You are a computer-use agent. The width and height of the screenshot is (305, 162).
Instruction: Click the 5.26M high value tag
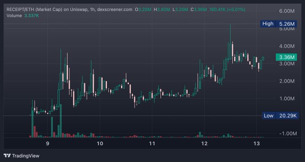pyautogui.click(x=287, y=24)
